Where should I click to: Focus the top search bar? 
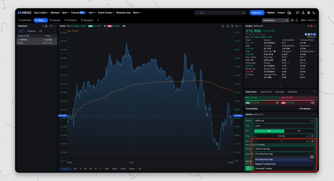click(x=220, y=13)
